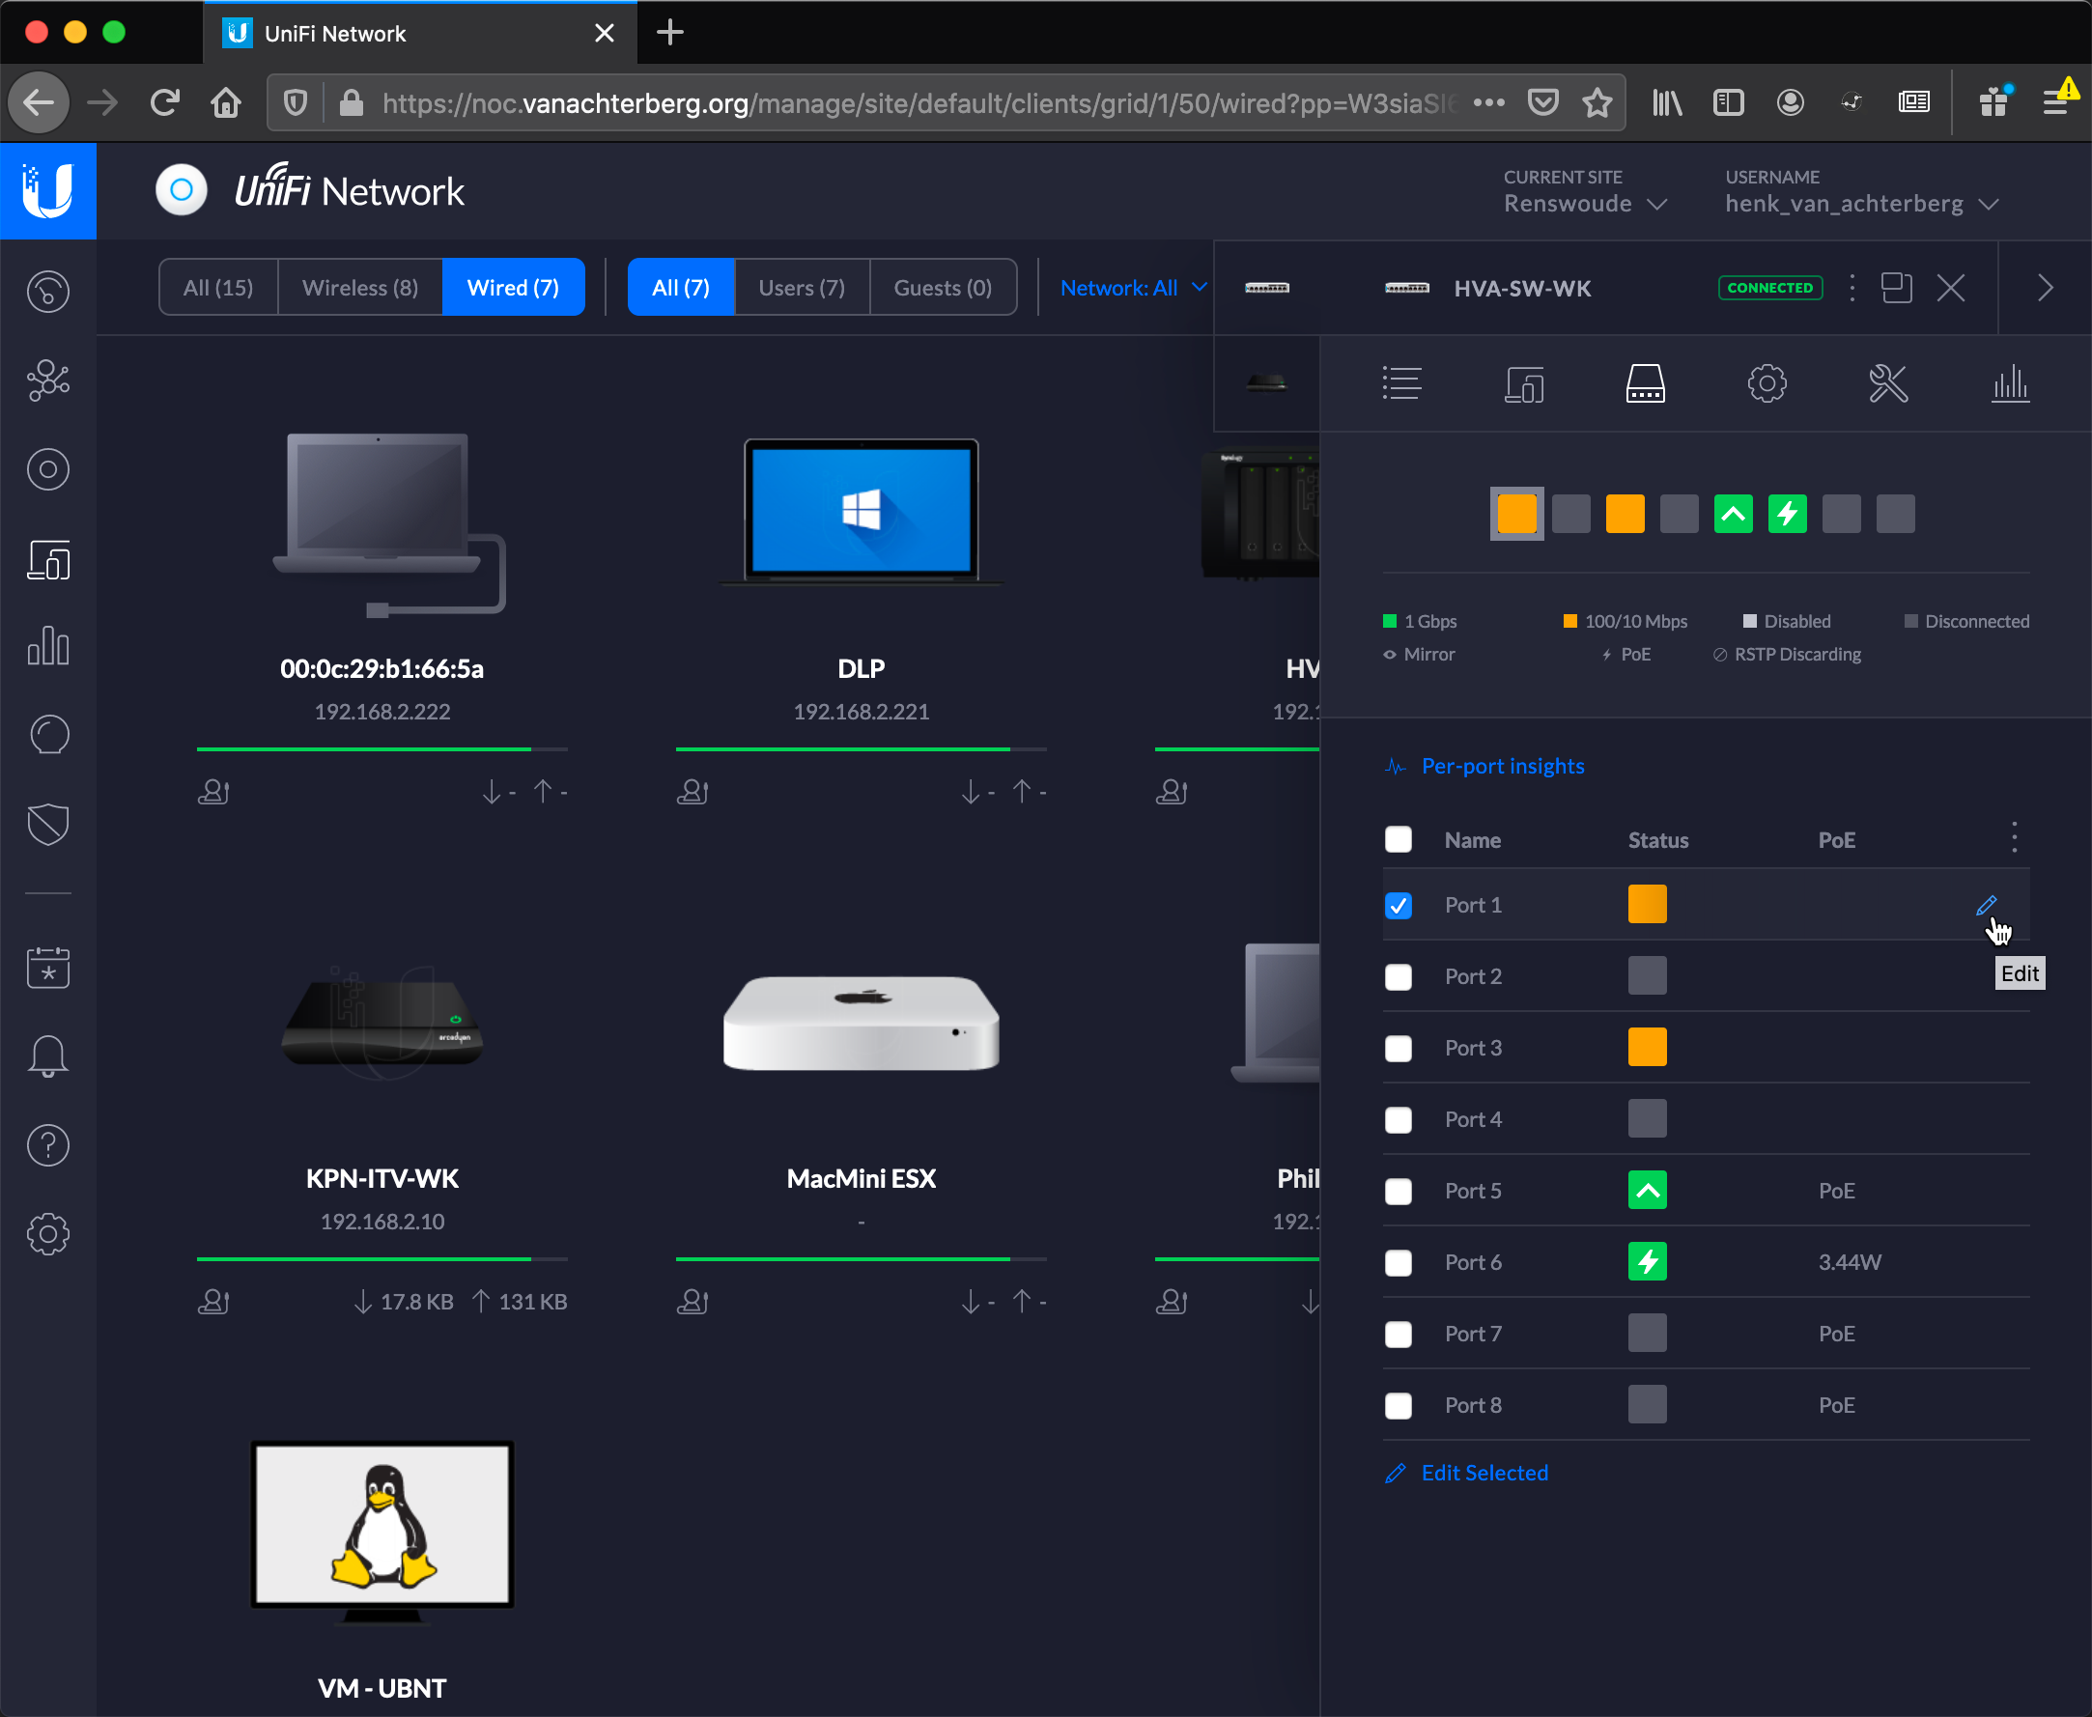Tick the select-all ports header checkbox
This screenshot has height=1717, width=2092.
(x=1398, y=840)
